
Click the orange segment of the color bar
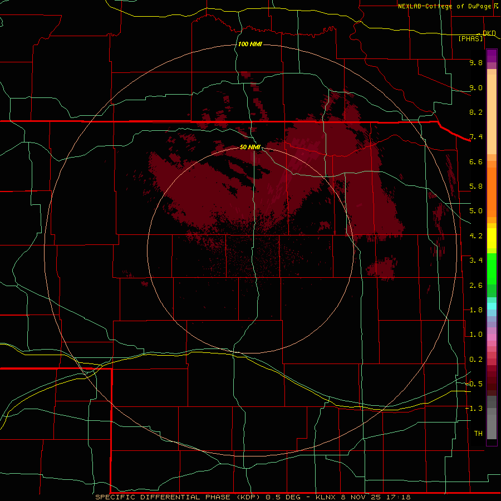coord(492,191)
